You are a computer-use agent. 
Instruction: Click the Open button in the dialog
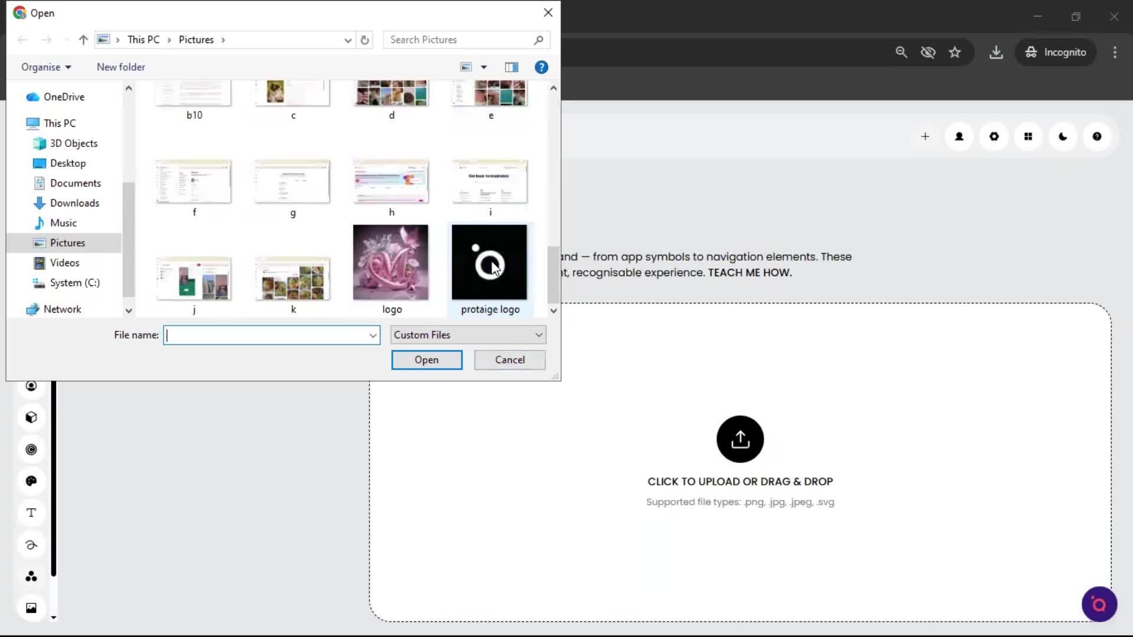click(426, 360)
